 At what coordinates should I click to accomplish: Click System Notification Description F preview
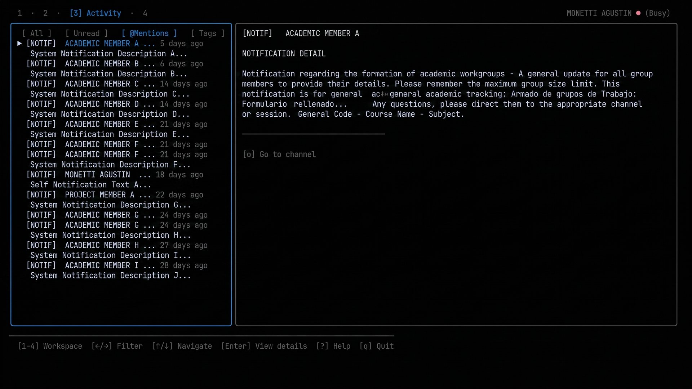110,165
